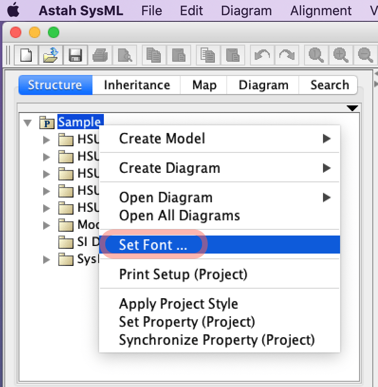This screenshot has width=378, height=387.
Task: Open the print preview
Action: (124, 55)
